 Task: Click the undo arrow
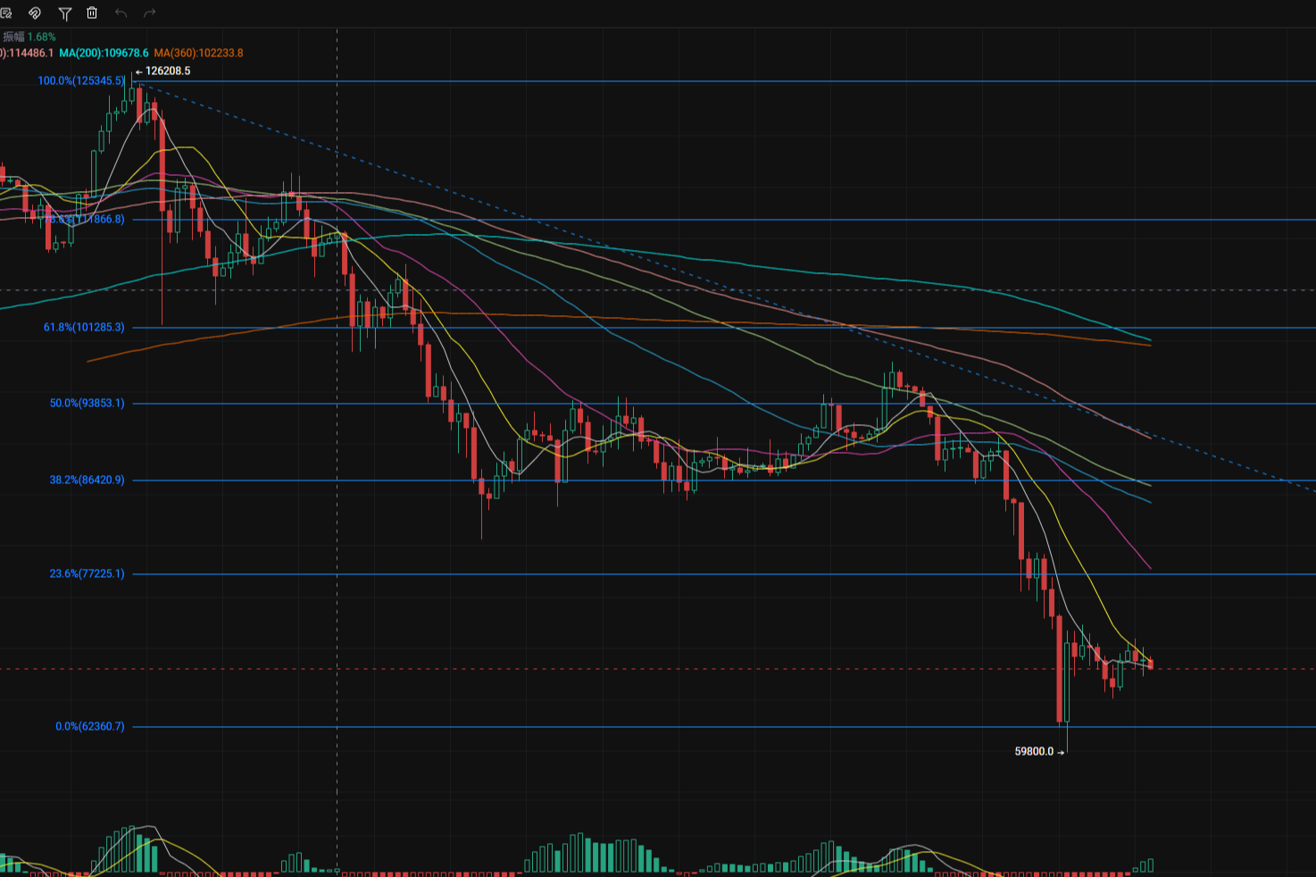pyautogui.click(x=121, y=13)
